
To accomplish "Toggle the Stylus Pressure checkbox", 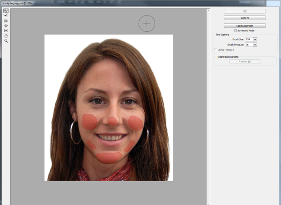I will (215, 49).
